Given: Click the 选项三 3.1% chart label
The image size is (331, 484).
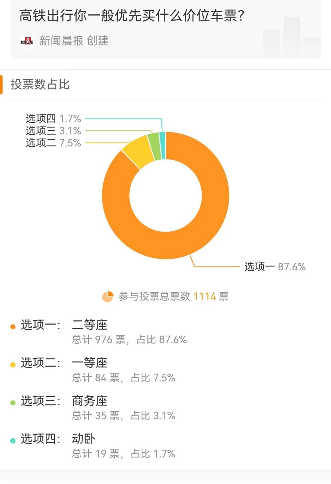Looking at the screenshot, I should click(x=53, y=131).
